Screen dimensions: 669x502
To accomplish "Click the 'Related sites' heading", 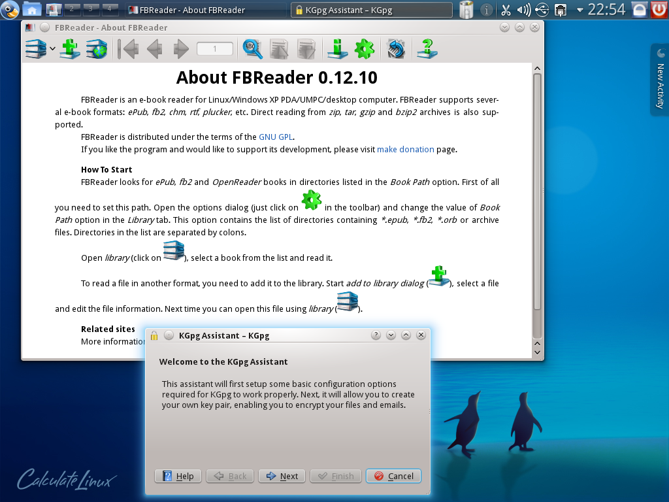I will click(x=108, y=329).
